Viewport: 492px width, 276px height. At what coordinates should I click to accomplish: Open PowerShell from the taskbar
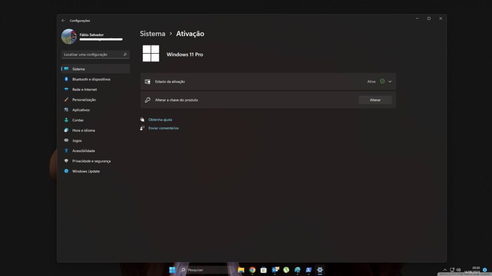pos(309,270)
